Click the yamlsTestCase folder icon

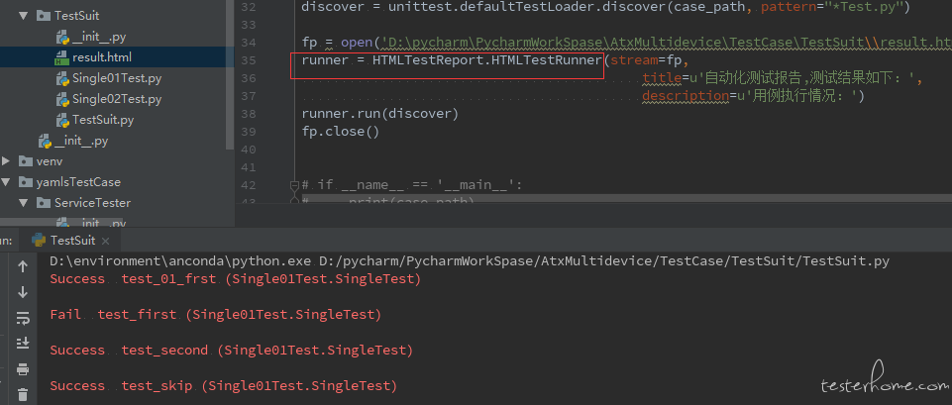[x=26, y=182]
